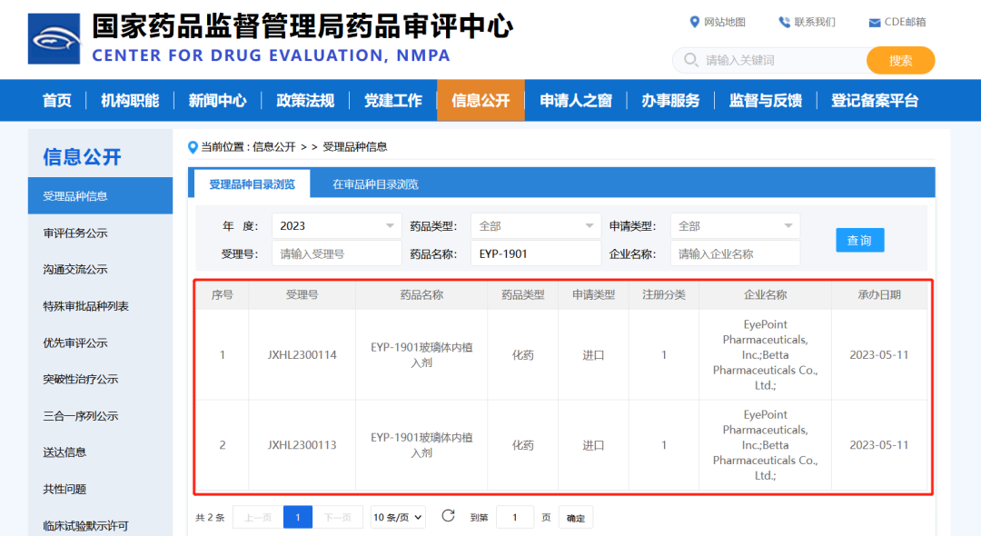
Task: Go to next page via 下一页
Action: point(339,516)
